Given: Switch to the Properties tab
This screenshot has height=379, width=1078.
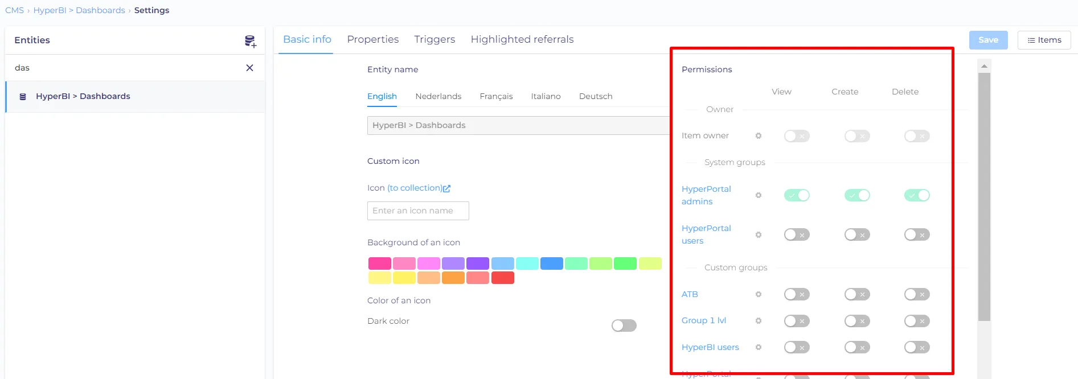Looking at the screenshot, I should [x=373, y=39].
